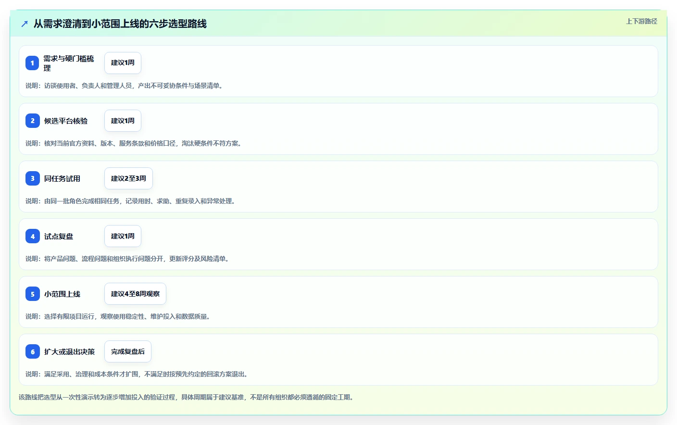Click footer note starting 该路线把选型从一次性演示
The height and width of the screenshot is (425, 677).
point(187,397)
